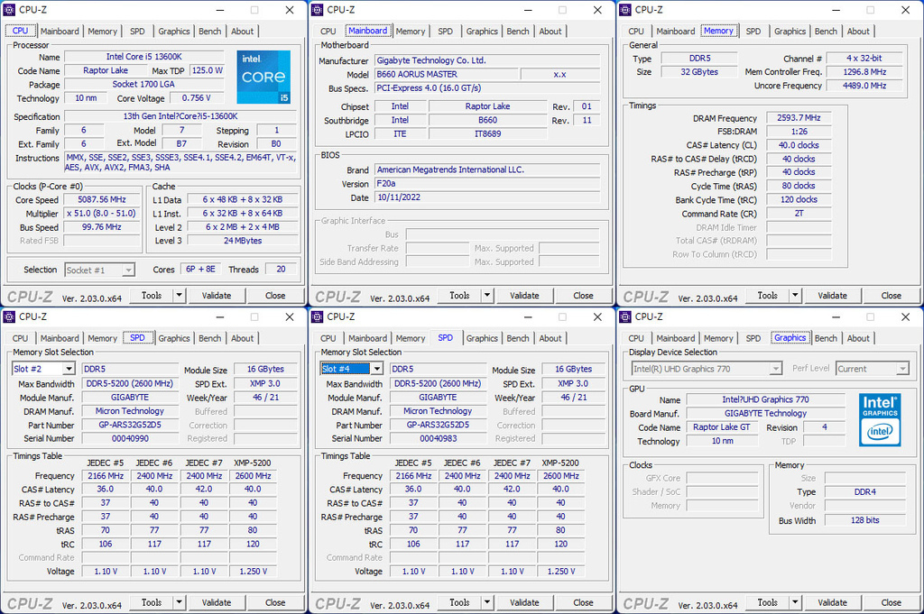Click the DRAM Frequency 2593.7 MHz value
The height and width of the screenshot is (614, 924).
click(x=799, y=118)
